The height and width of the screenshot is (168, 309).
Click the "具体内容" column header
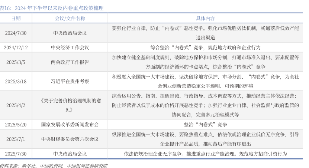click(x=206, y=18)
